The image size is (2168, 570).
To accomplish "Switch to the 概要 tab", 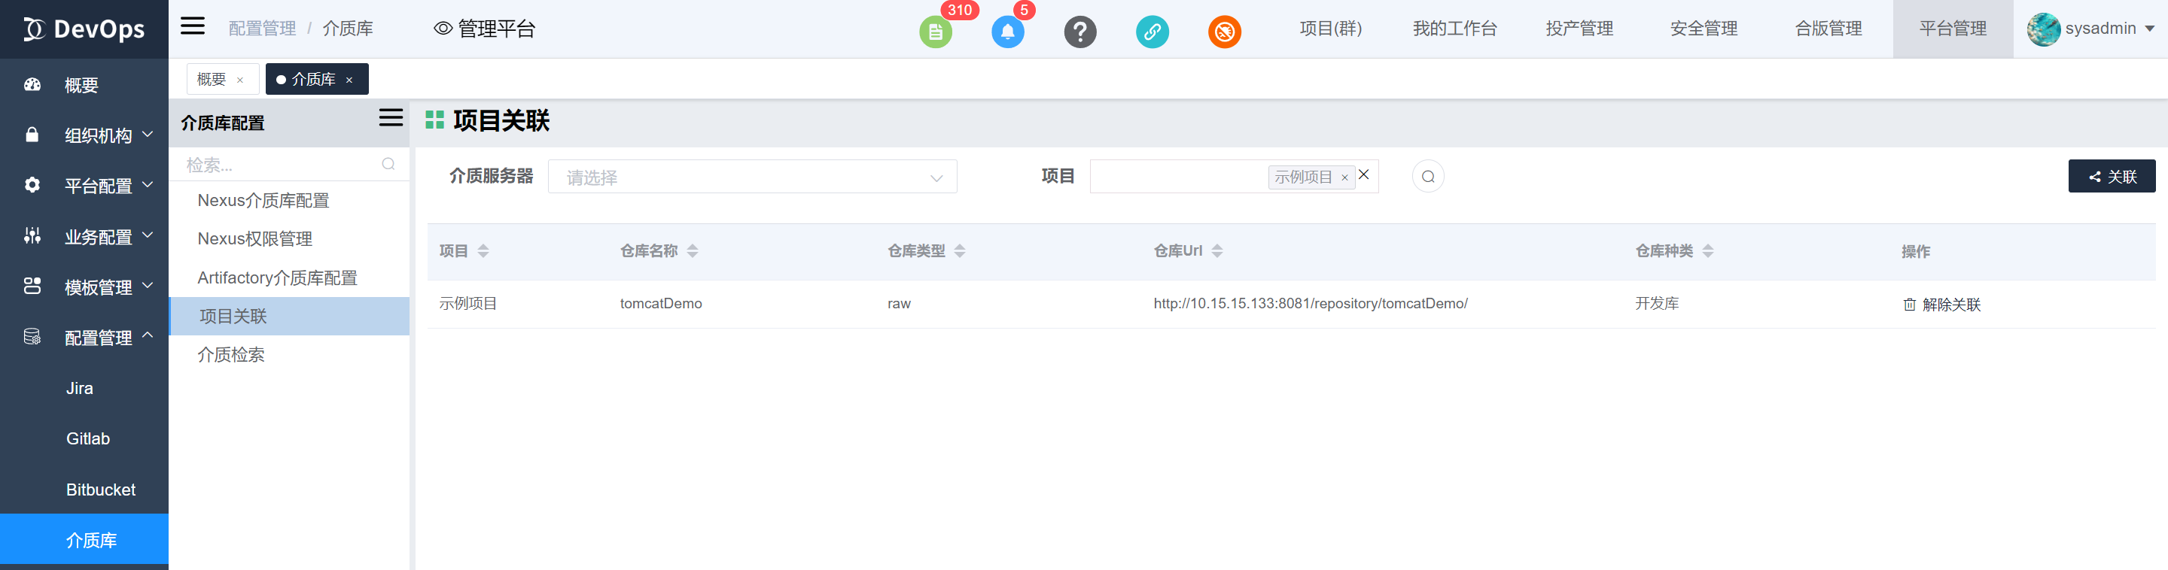I will click(x=212, y=79).
